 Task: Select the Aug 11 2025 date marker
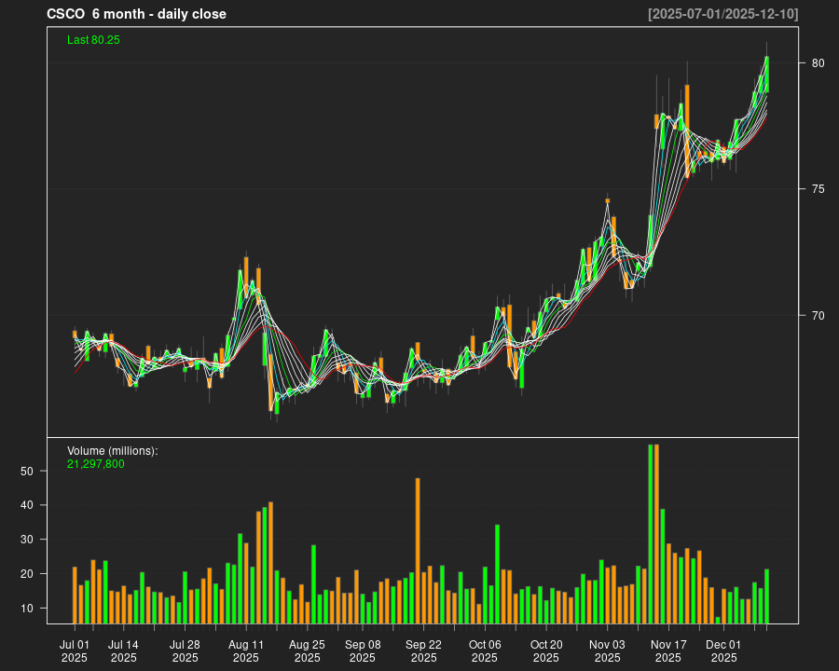click(x=246, y=650)
